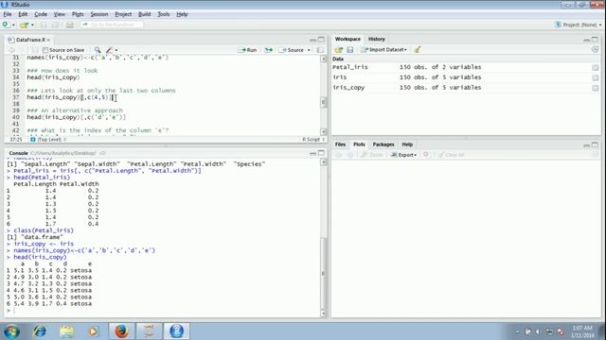The height and width of the screenshot is (340, 606).
Task: Open the Project menu
Action: click(123, 14)
